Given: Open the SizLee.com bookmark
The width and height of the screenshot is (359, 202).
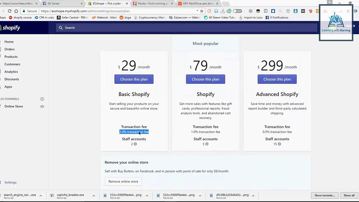Looking at the screenshot, I should [x=185, y=17].
